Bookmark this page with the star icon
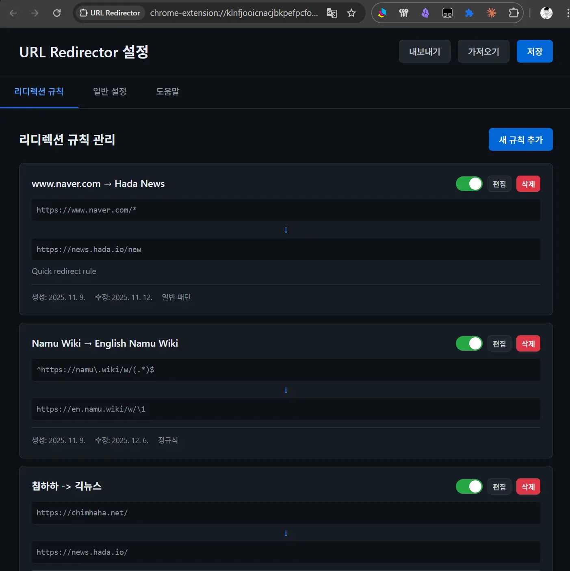This screenshot has height=571, width=570. coord(351,13)
